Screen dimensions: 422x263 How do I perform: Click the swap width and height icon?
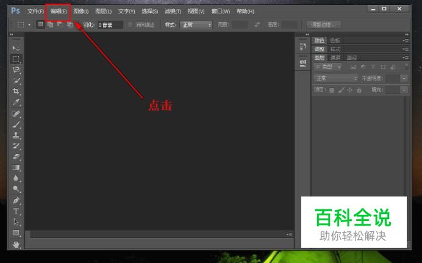(257, 25)
